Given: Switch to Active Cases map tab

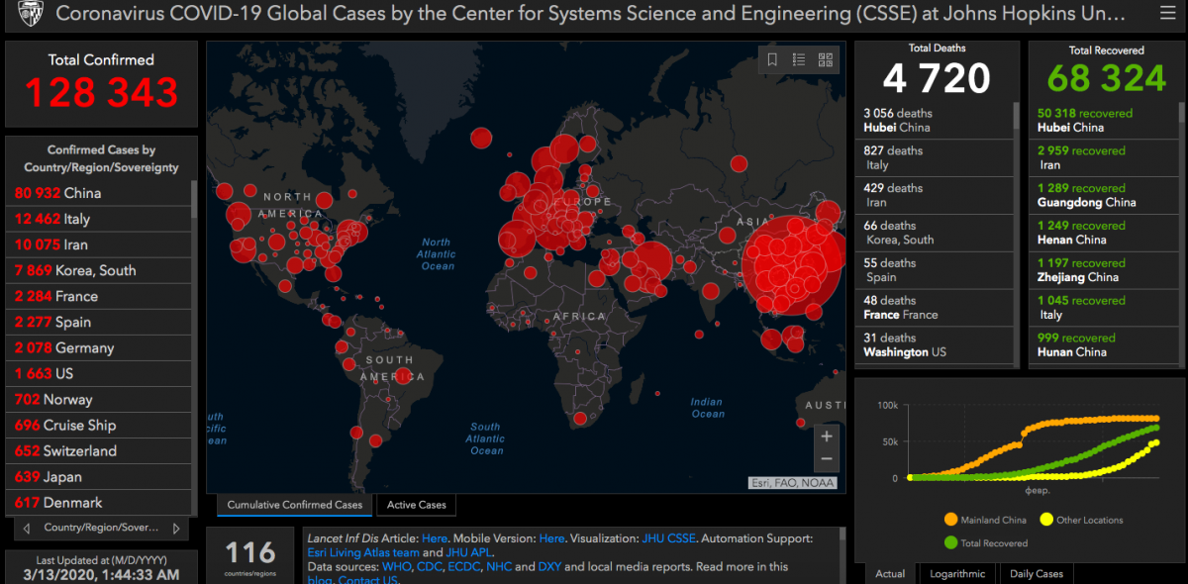Looking at the screenshot, I should tap(417, 505).
